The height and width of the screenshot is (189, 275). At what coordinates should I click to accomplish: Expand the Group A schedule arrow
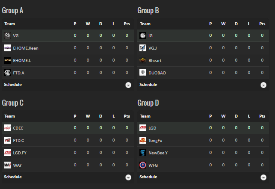pyautogui.click(x=128, y=85)
